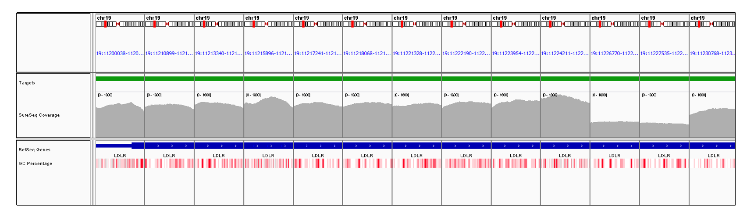Click GC percentage heatmap in the 19:11215896 panel

[268, 163]
